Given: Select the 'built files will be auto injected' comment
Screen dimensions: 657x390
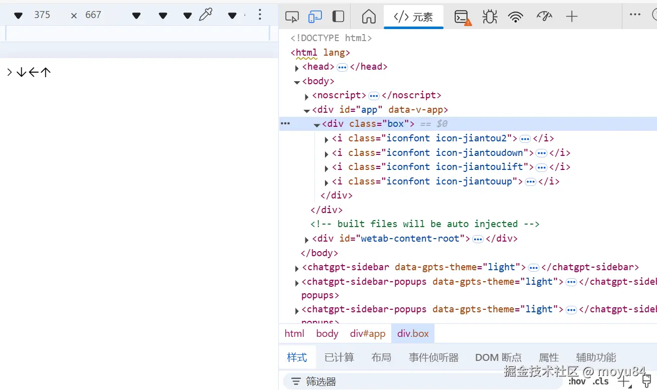Looking at the screenshot, I should (x=425, y=224).
